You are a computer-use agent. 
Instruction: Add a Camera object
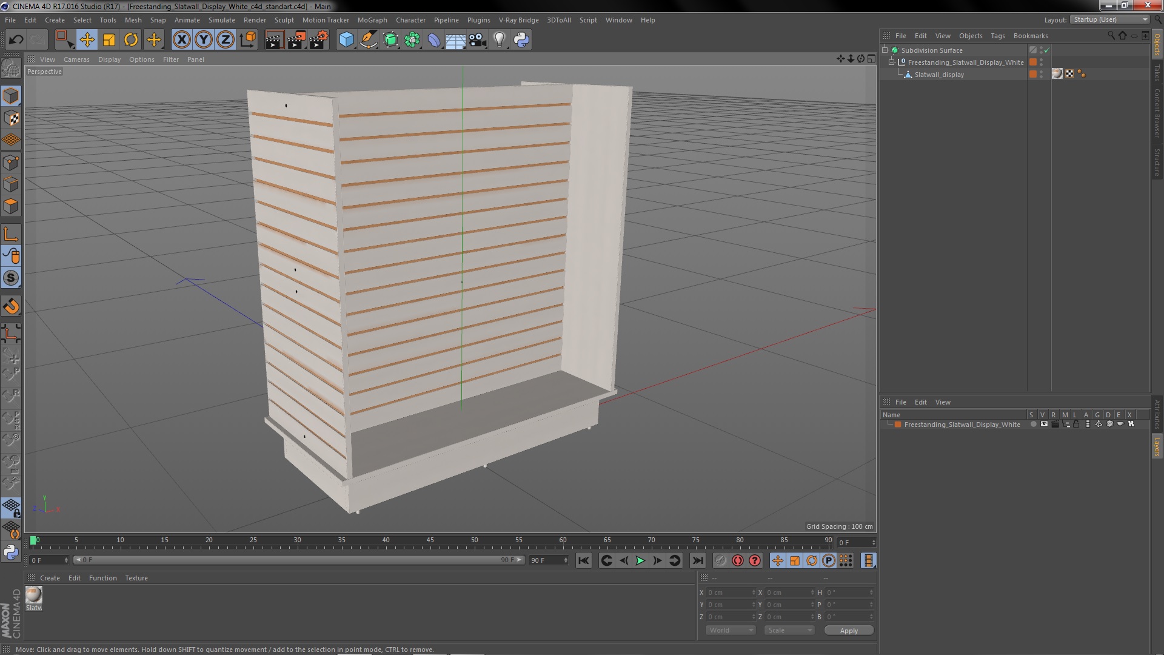point(477,40)
